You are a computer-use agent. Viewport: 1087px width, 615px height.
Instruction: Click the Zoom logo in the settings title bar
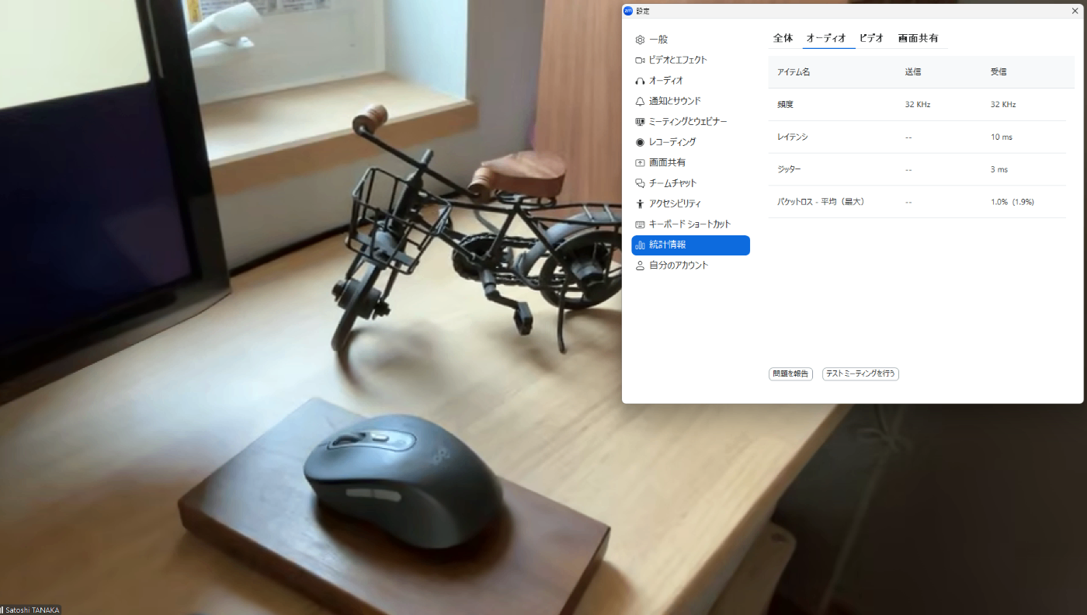[629, 11]
